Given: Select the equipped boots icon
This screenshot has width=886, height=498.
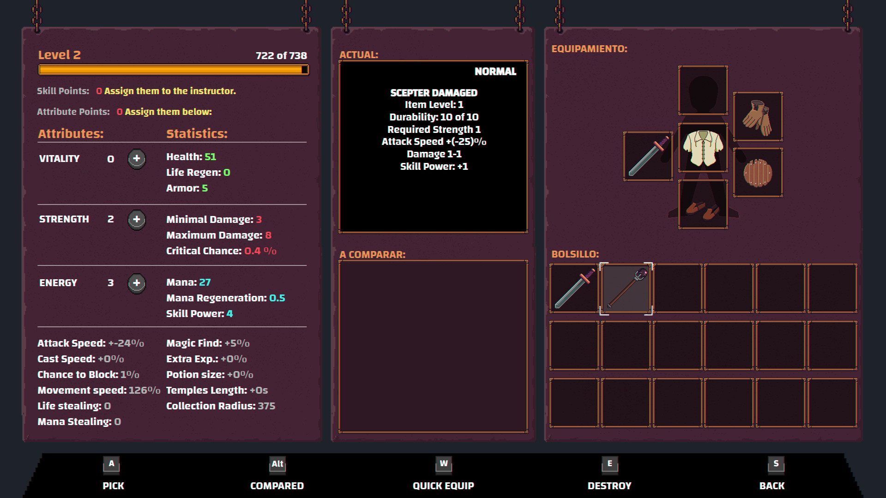Looking at the screenshot, I should point(702,204).
